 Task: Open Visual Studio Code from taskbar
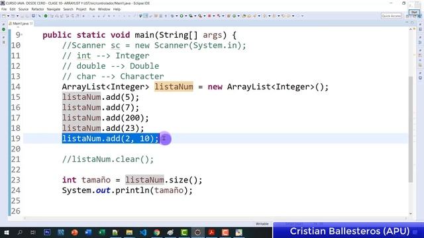coord(143,232)
